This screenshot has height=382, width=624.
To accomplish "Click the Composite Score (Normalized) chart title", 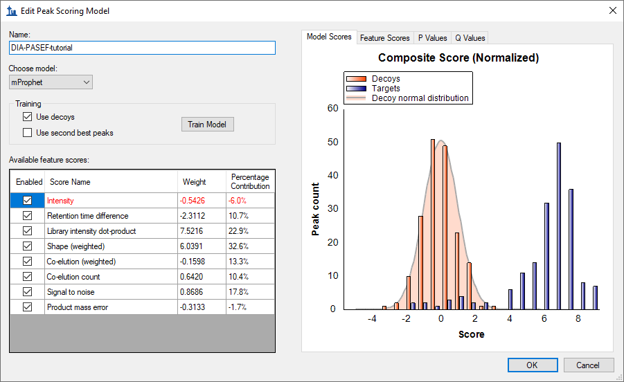I will pyautogui.click(x=458, y=57).
